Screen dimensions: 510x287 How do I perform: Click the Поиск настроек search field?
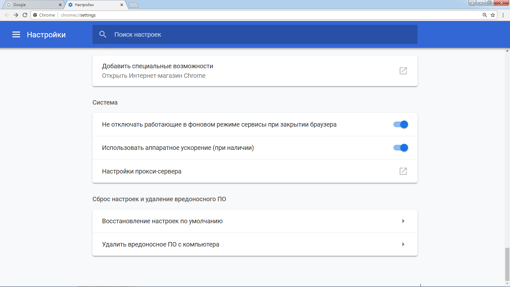[x=255, y=34]
